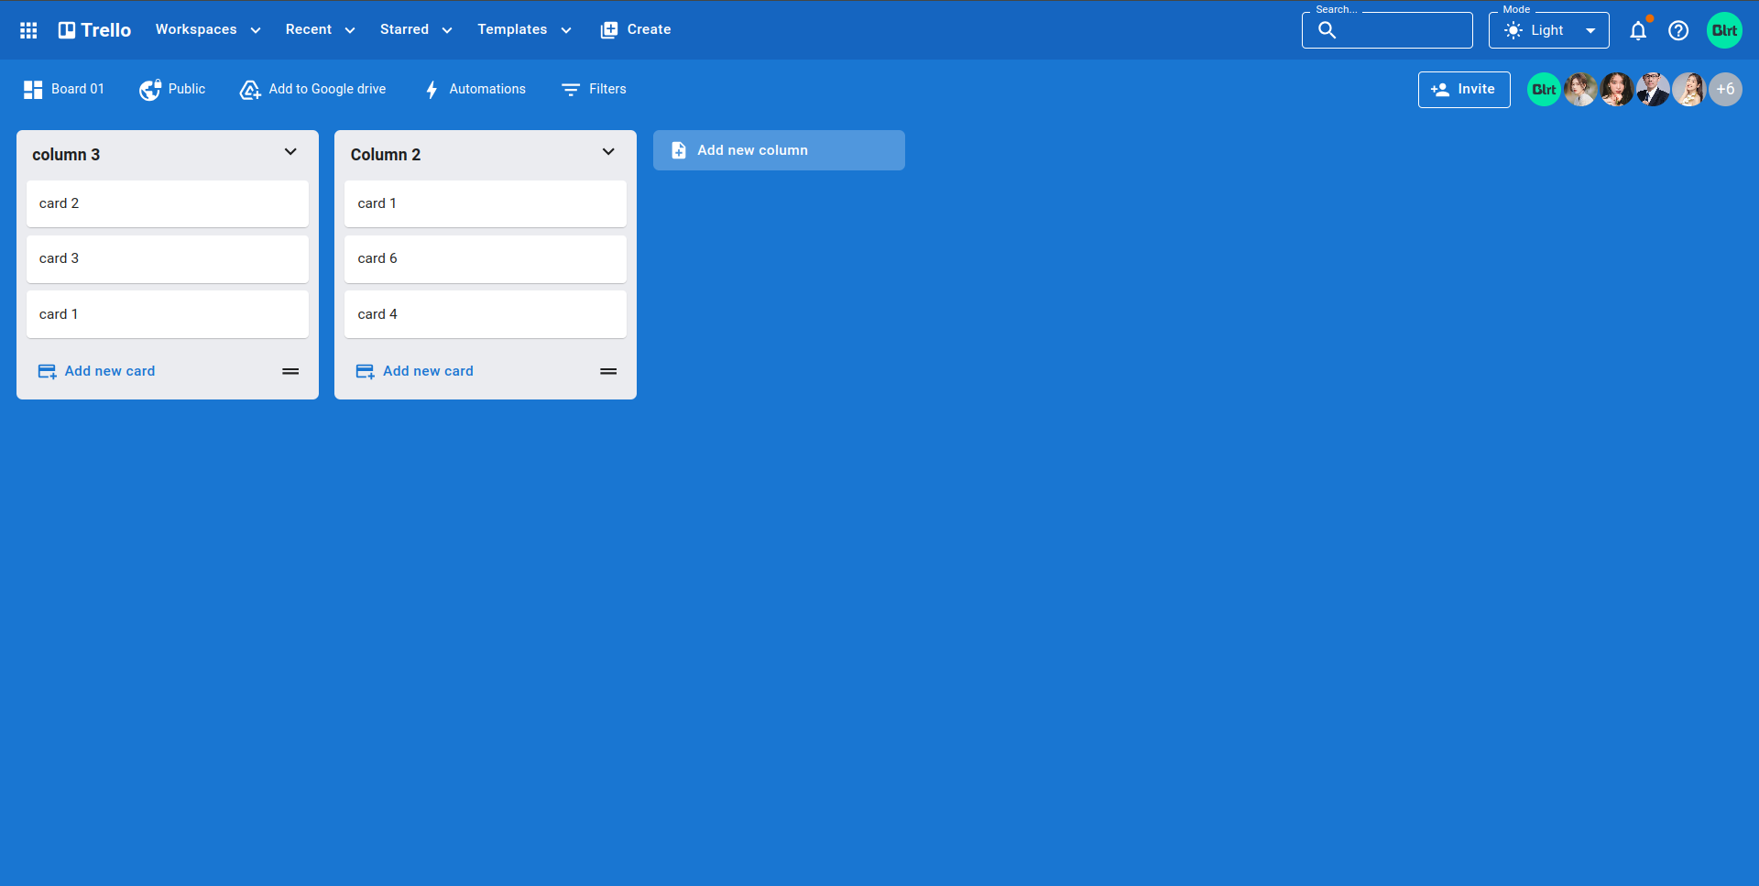Image resolution: width=1759 pixels, height=886 pixels.
Task: Open the Workspaces menu
Action: coord(208,29)
